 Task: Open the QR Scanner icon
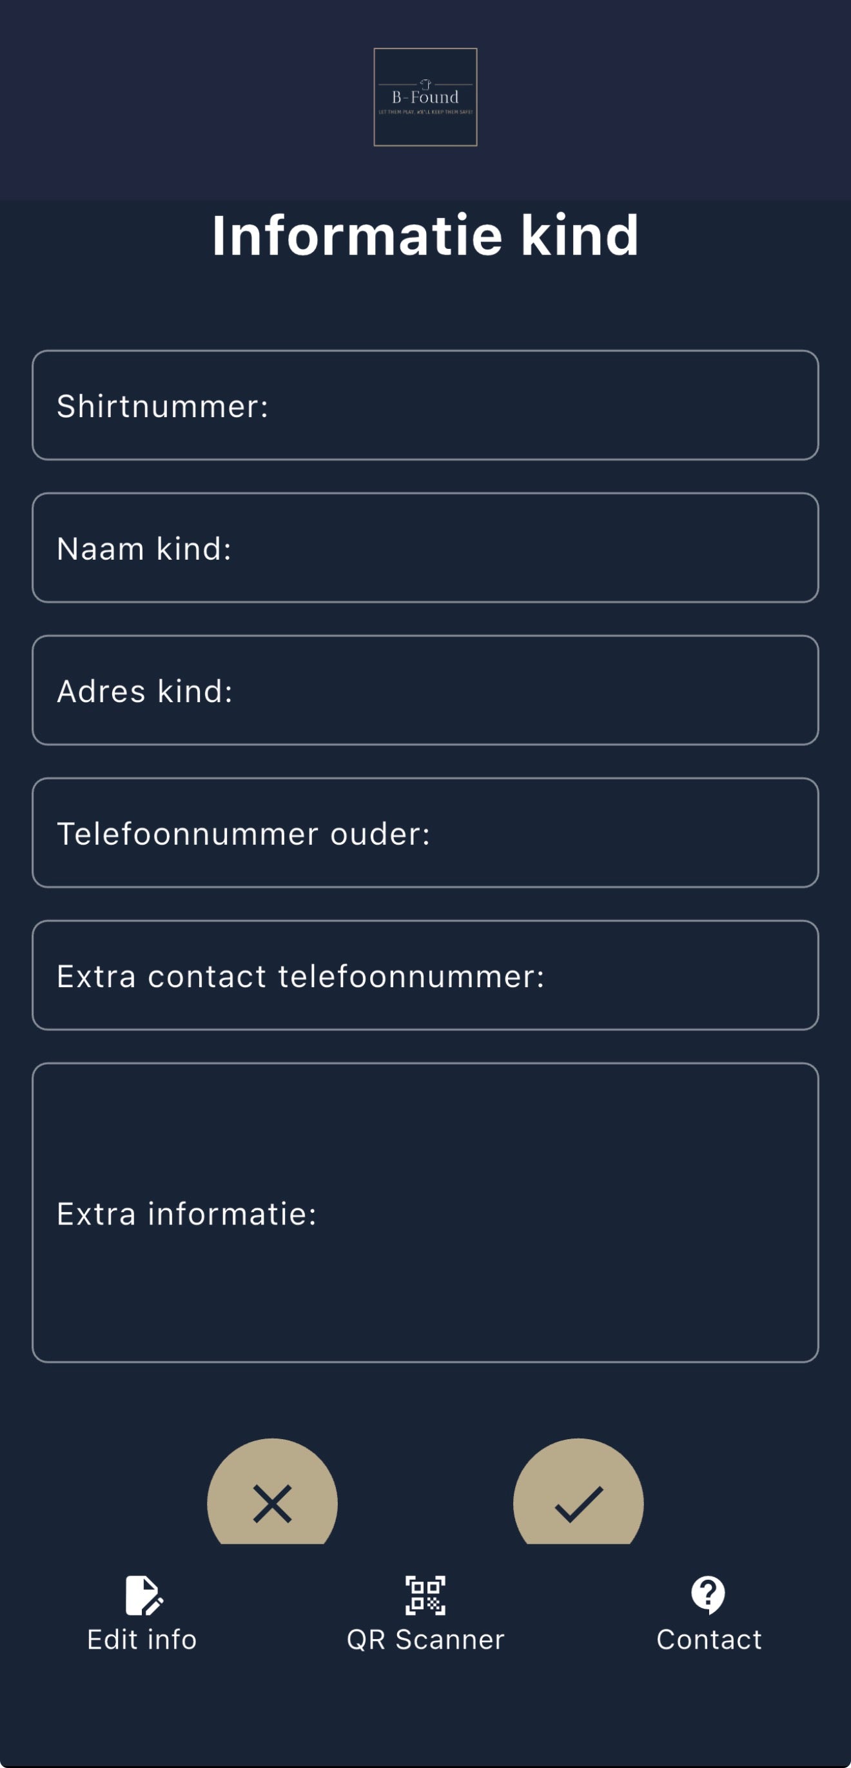[425, 1595]
